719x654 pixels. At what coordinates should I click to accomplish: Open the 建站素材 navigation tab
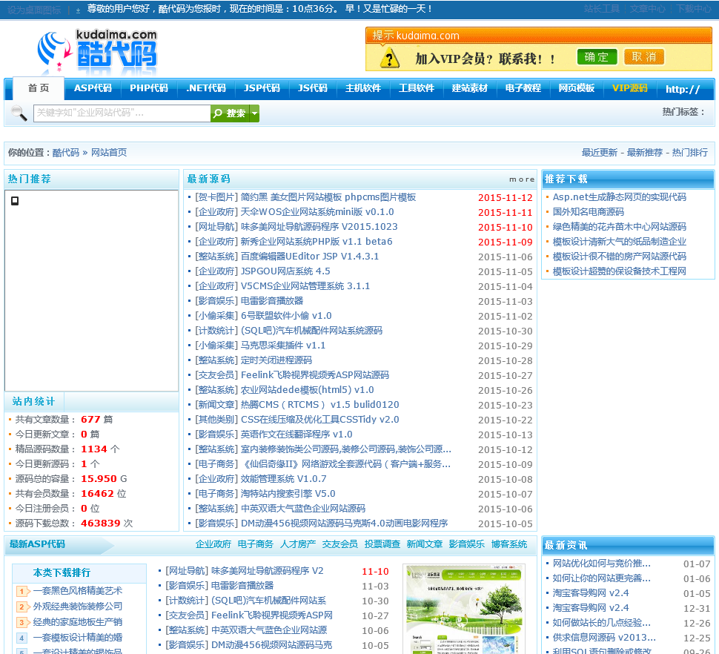click(x=469, y=88)
